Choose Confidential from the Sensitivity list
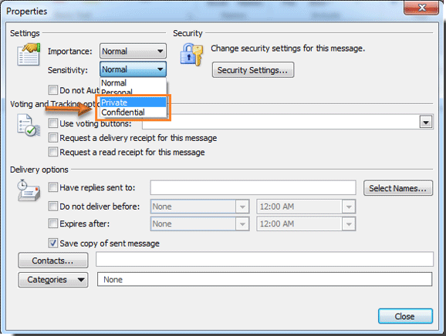446x336 pixels. (x=133, y=113)
